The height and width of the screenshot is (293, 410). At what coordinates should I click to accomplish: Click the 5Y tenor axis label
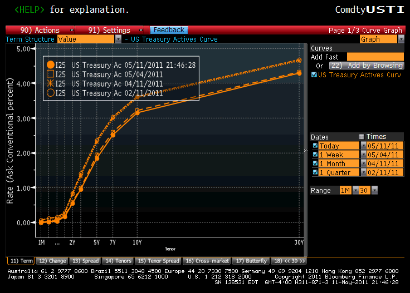(96, 242)
